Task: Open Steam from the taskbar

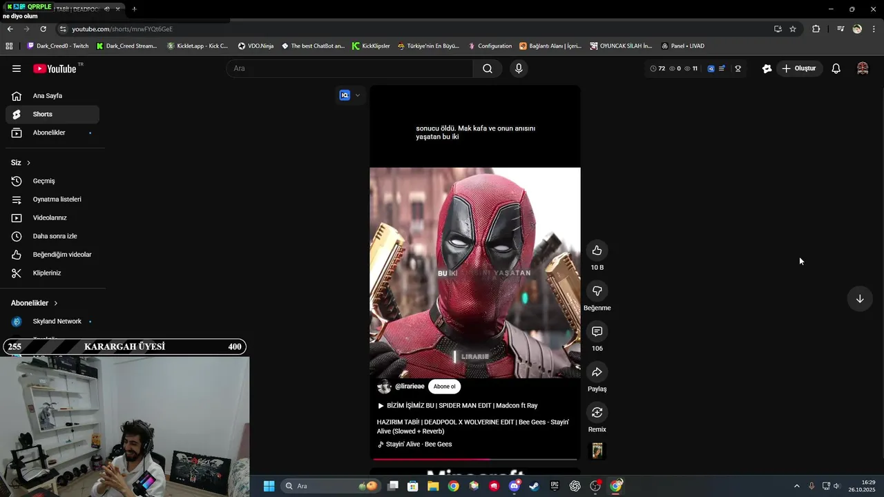Action: pyautogui.click(x=534, y=486)
